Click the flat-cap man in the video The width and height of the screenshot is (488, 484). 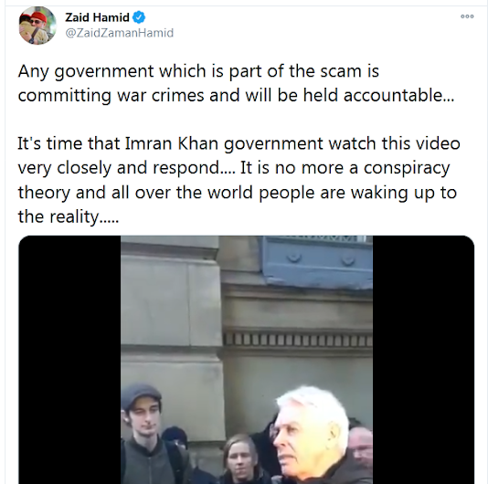tap(146, 434)
